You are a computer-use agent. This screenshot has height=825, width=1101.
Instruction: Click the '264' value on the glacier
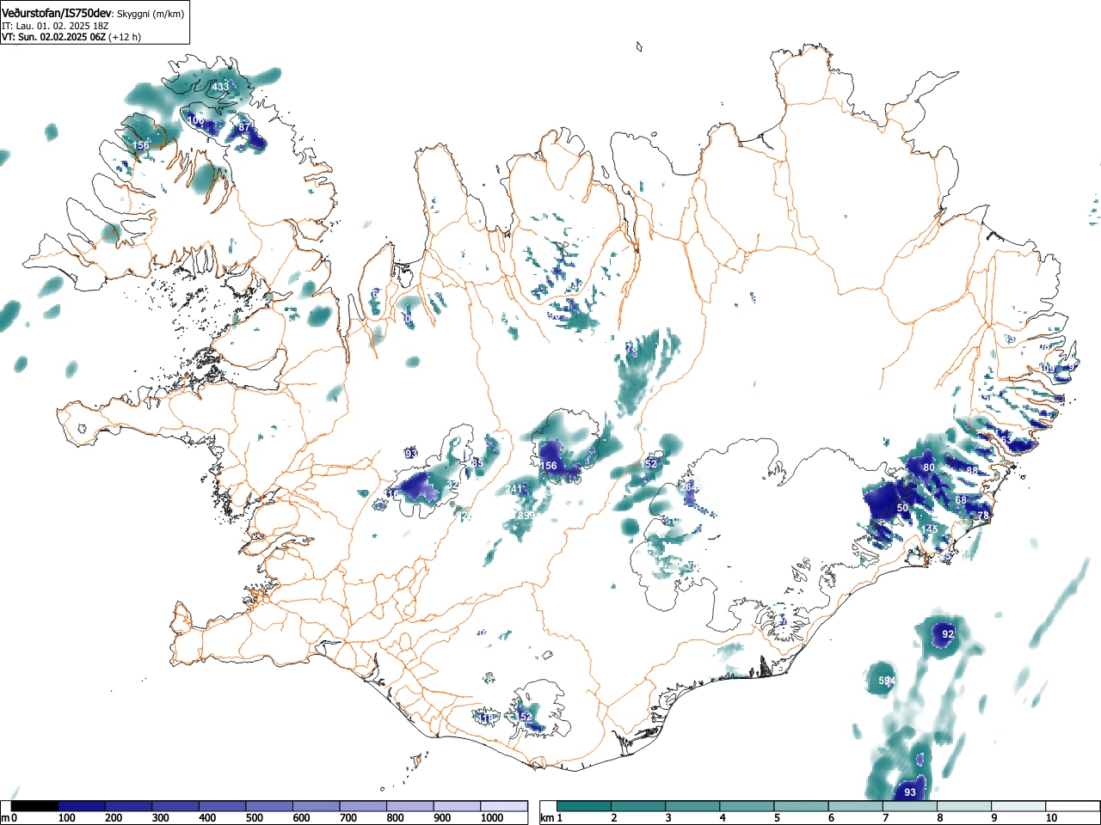688,487
